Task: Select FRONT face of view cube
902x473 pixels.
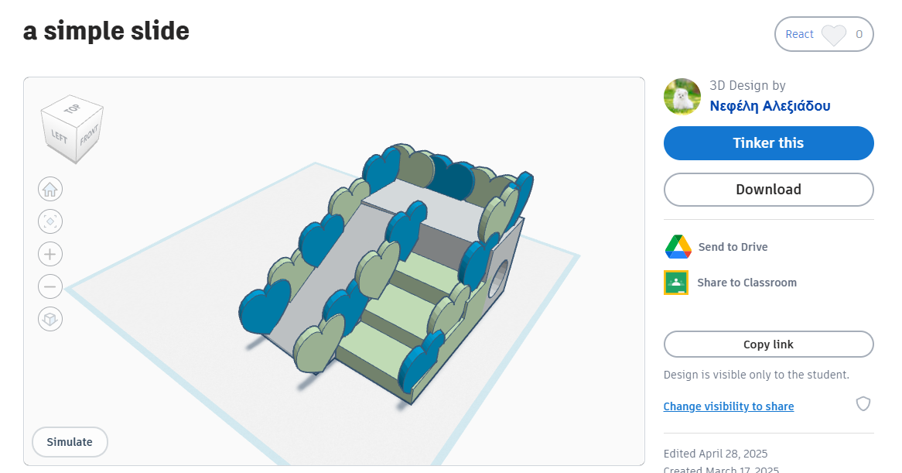Action: point(89,135)
